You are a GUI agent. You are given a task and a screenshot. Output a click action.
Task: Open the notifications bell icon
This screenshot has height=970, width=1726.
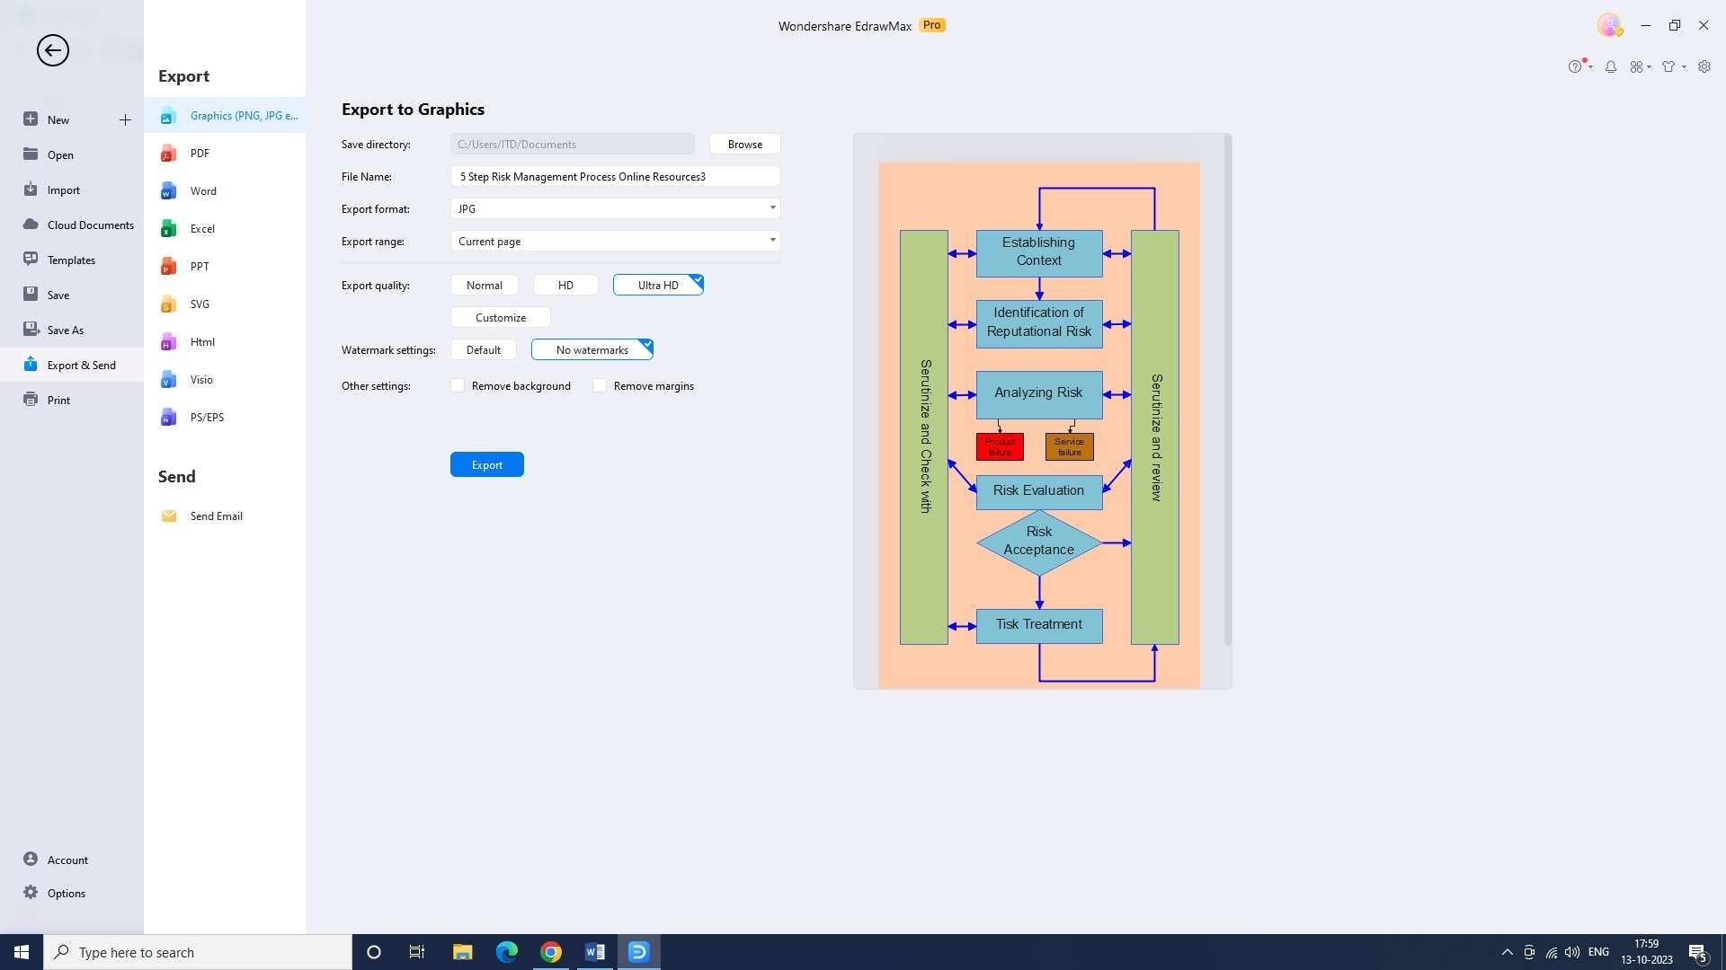[1611, 66]
